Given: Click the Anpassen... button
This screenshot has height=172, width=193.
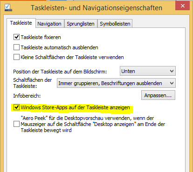Looking at the screenshot, I should (x=158, y=95).
